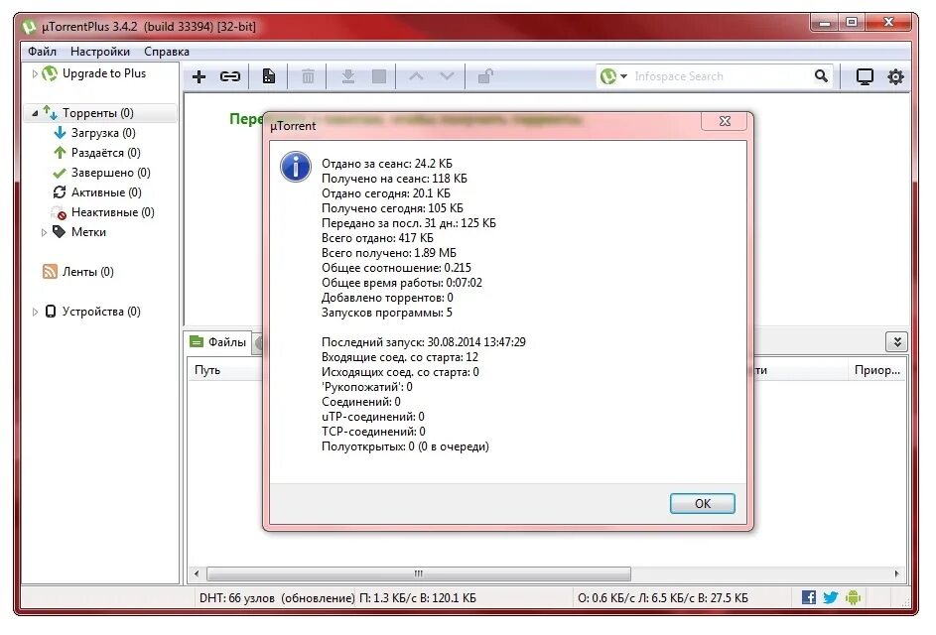The height and width of the screenshot is (635, 936).
Task: Click 'Всего получено: 1.89 МБ' line
Action: tap(389, 252)
